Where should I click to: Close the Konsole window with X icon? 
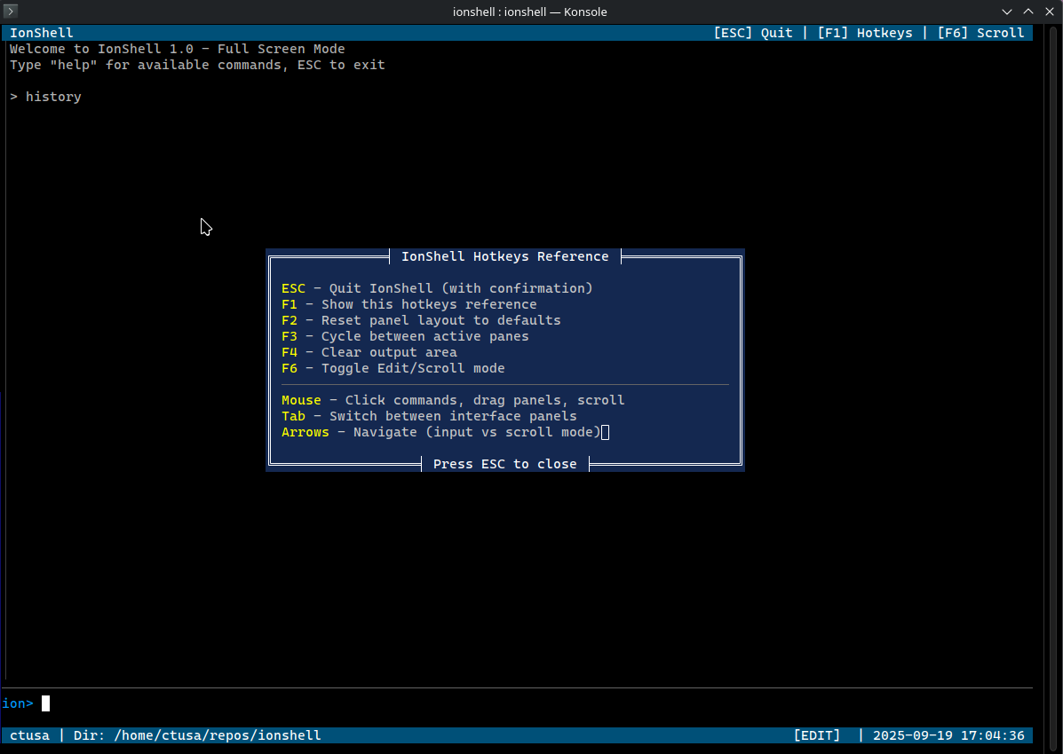tap(1049, 12)
